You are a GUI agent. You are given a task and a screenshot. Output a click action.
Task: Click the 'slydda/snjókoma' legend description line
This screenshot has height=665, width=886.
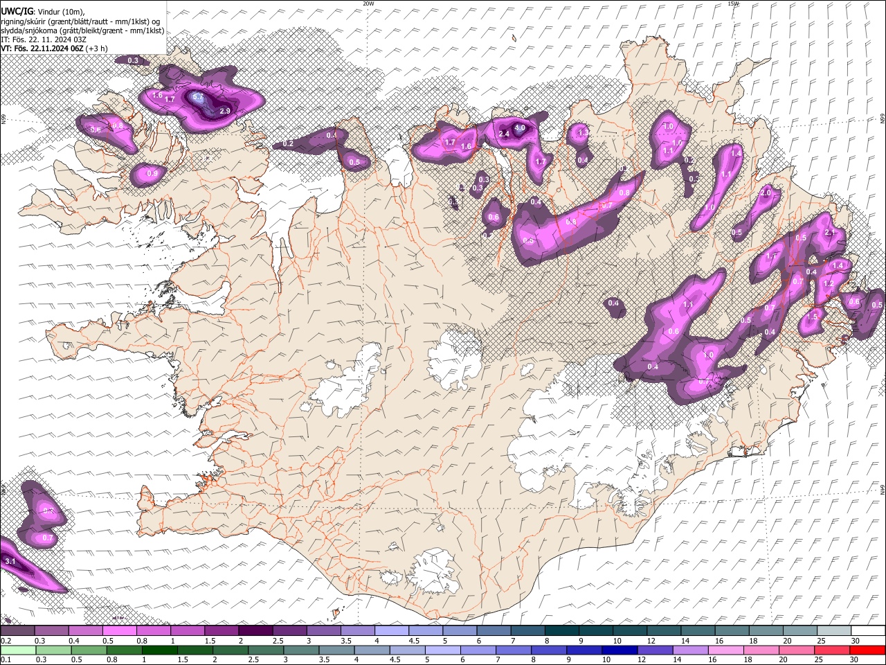point(82,30)
